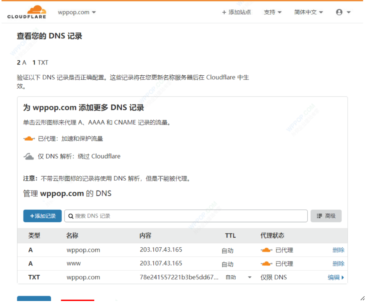Viewport: 367px width, 304px height.
Task: Click the orange 已代理 cloud legend icon
Action: [x=29, y=138]
